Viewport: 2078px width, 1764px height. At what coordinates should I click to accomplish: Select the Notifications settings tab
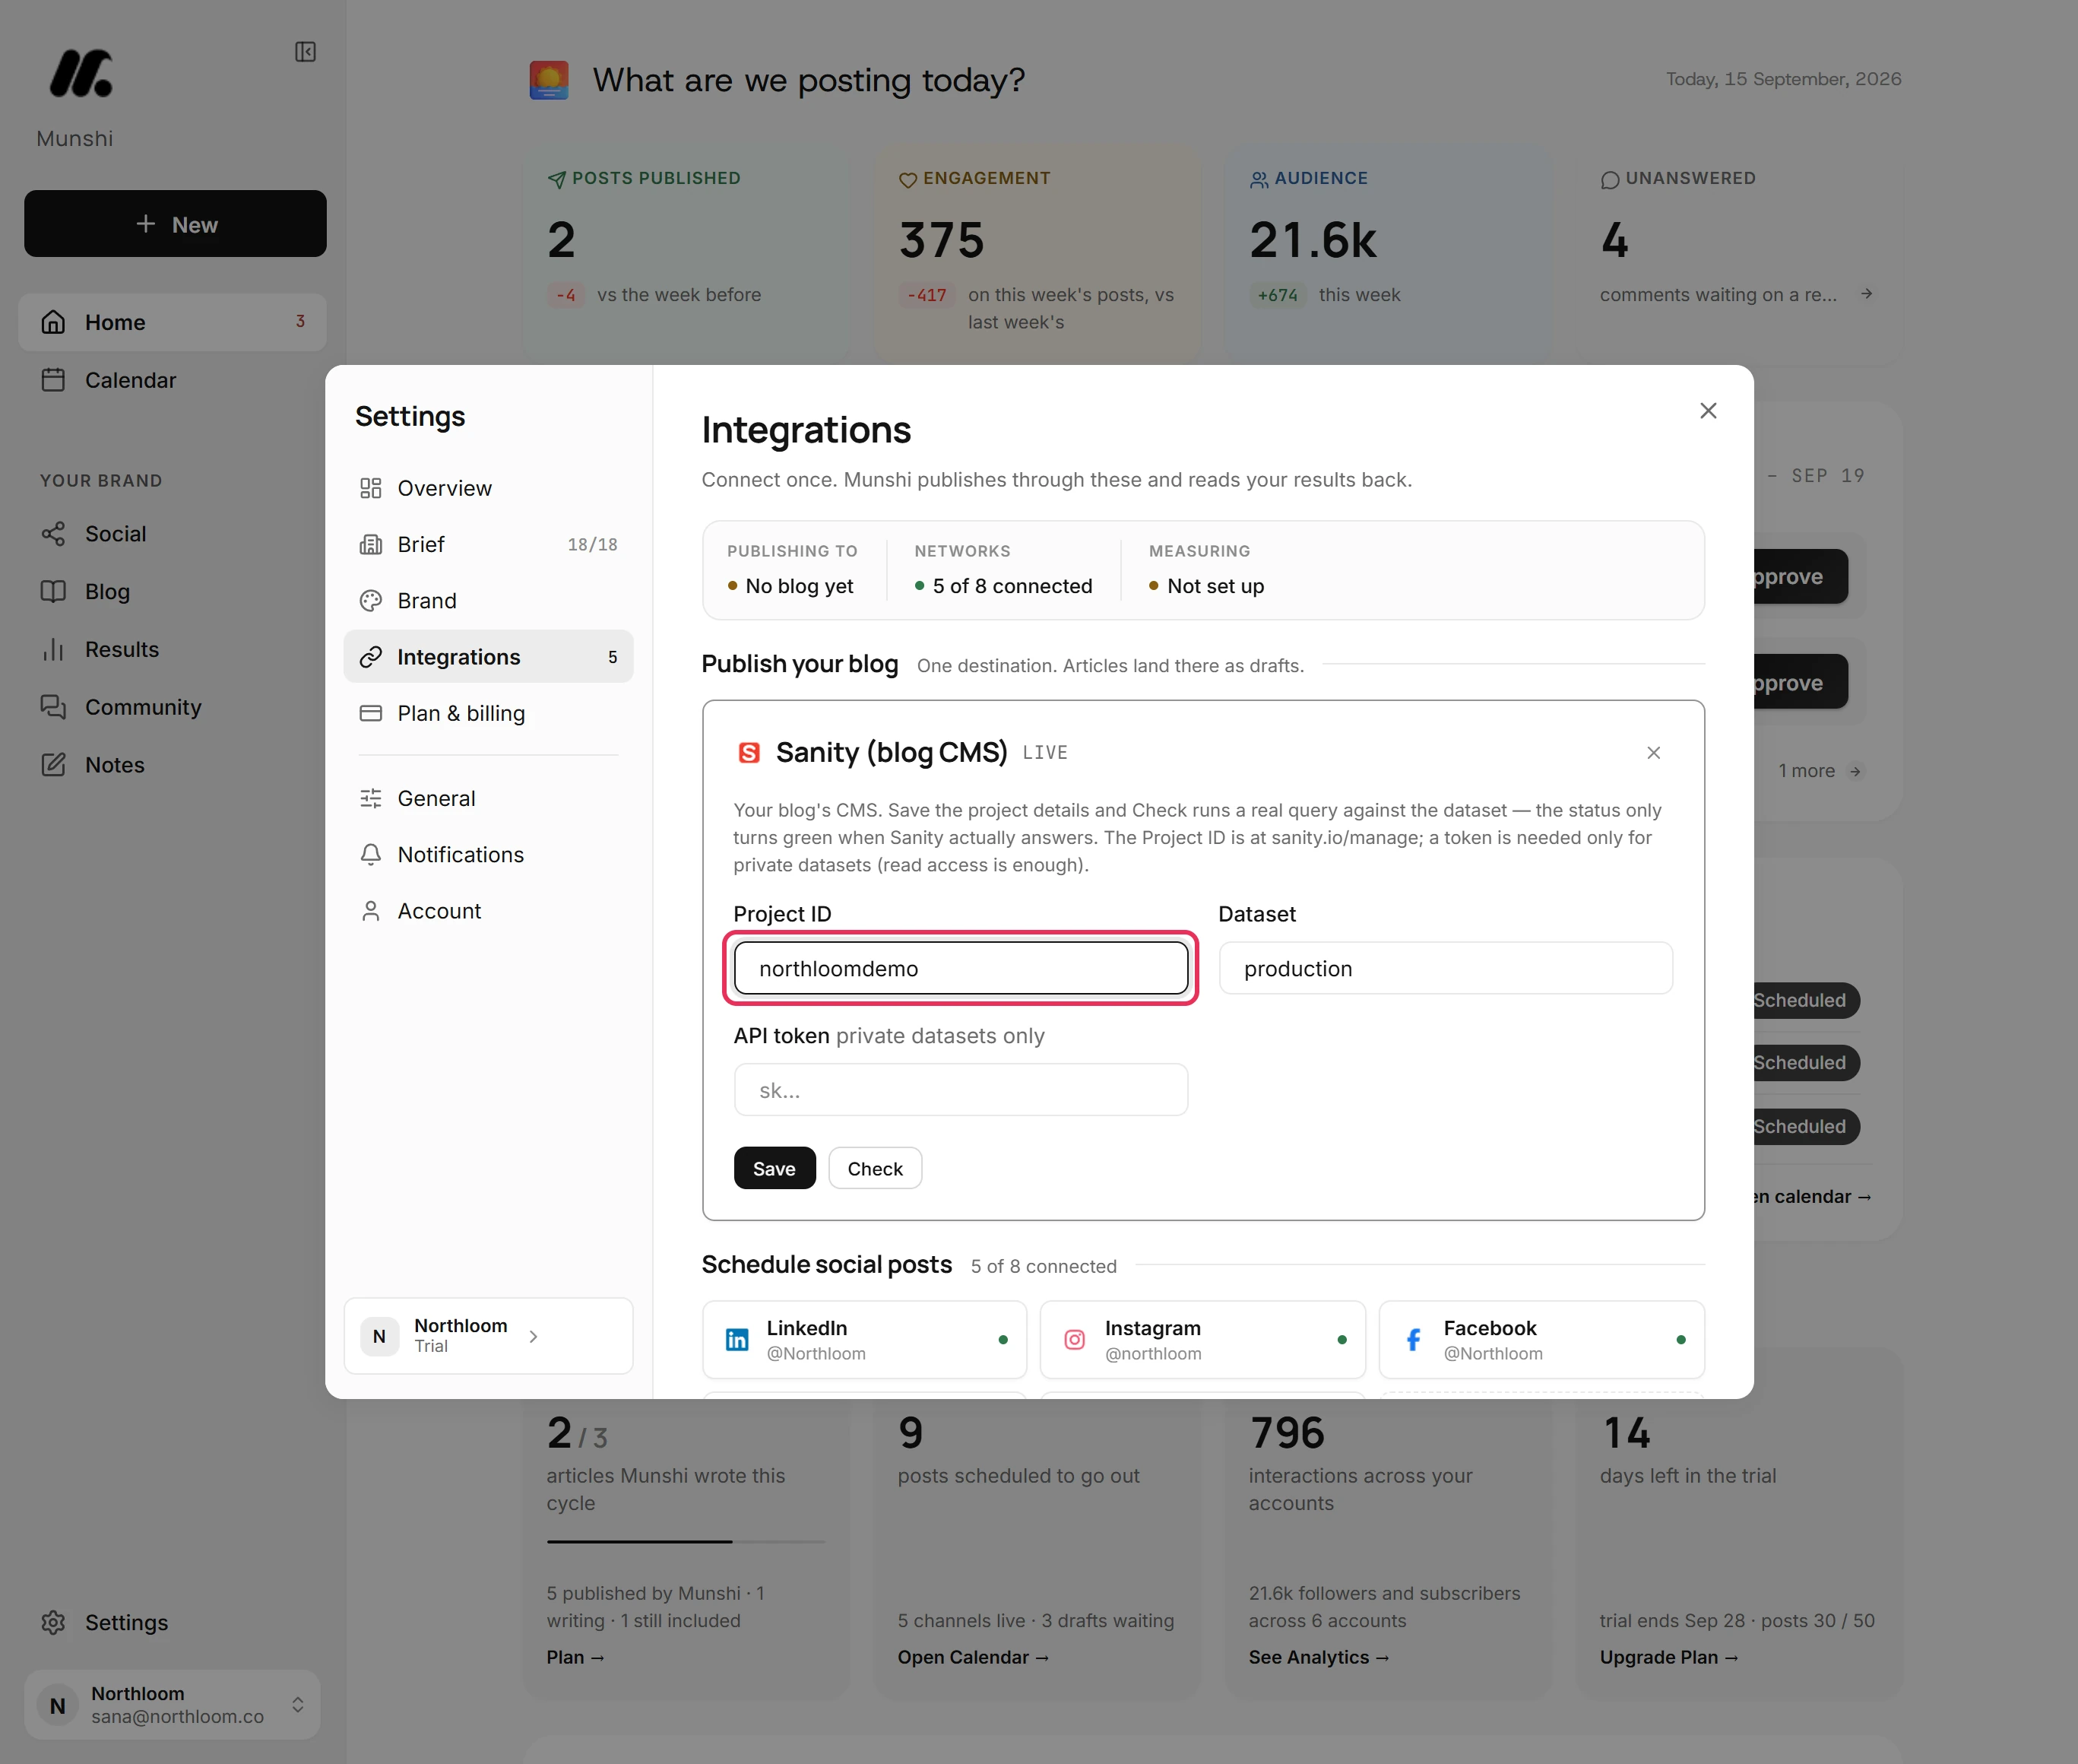(488, 854)
